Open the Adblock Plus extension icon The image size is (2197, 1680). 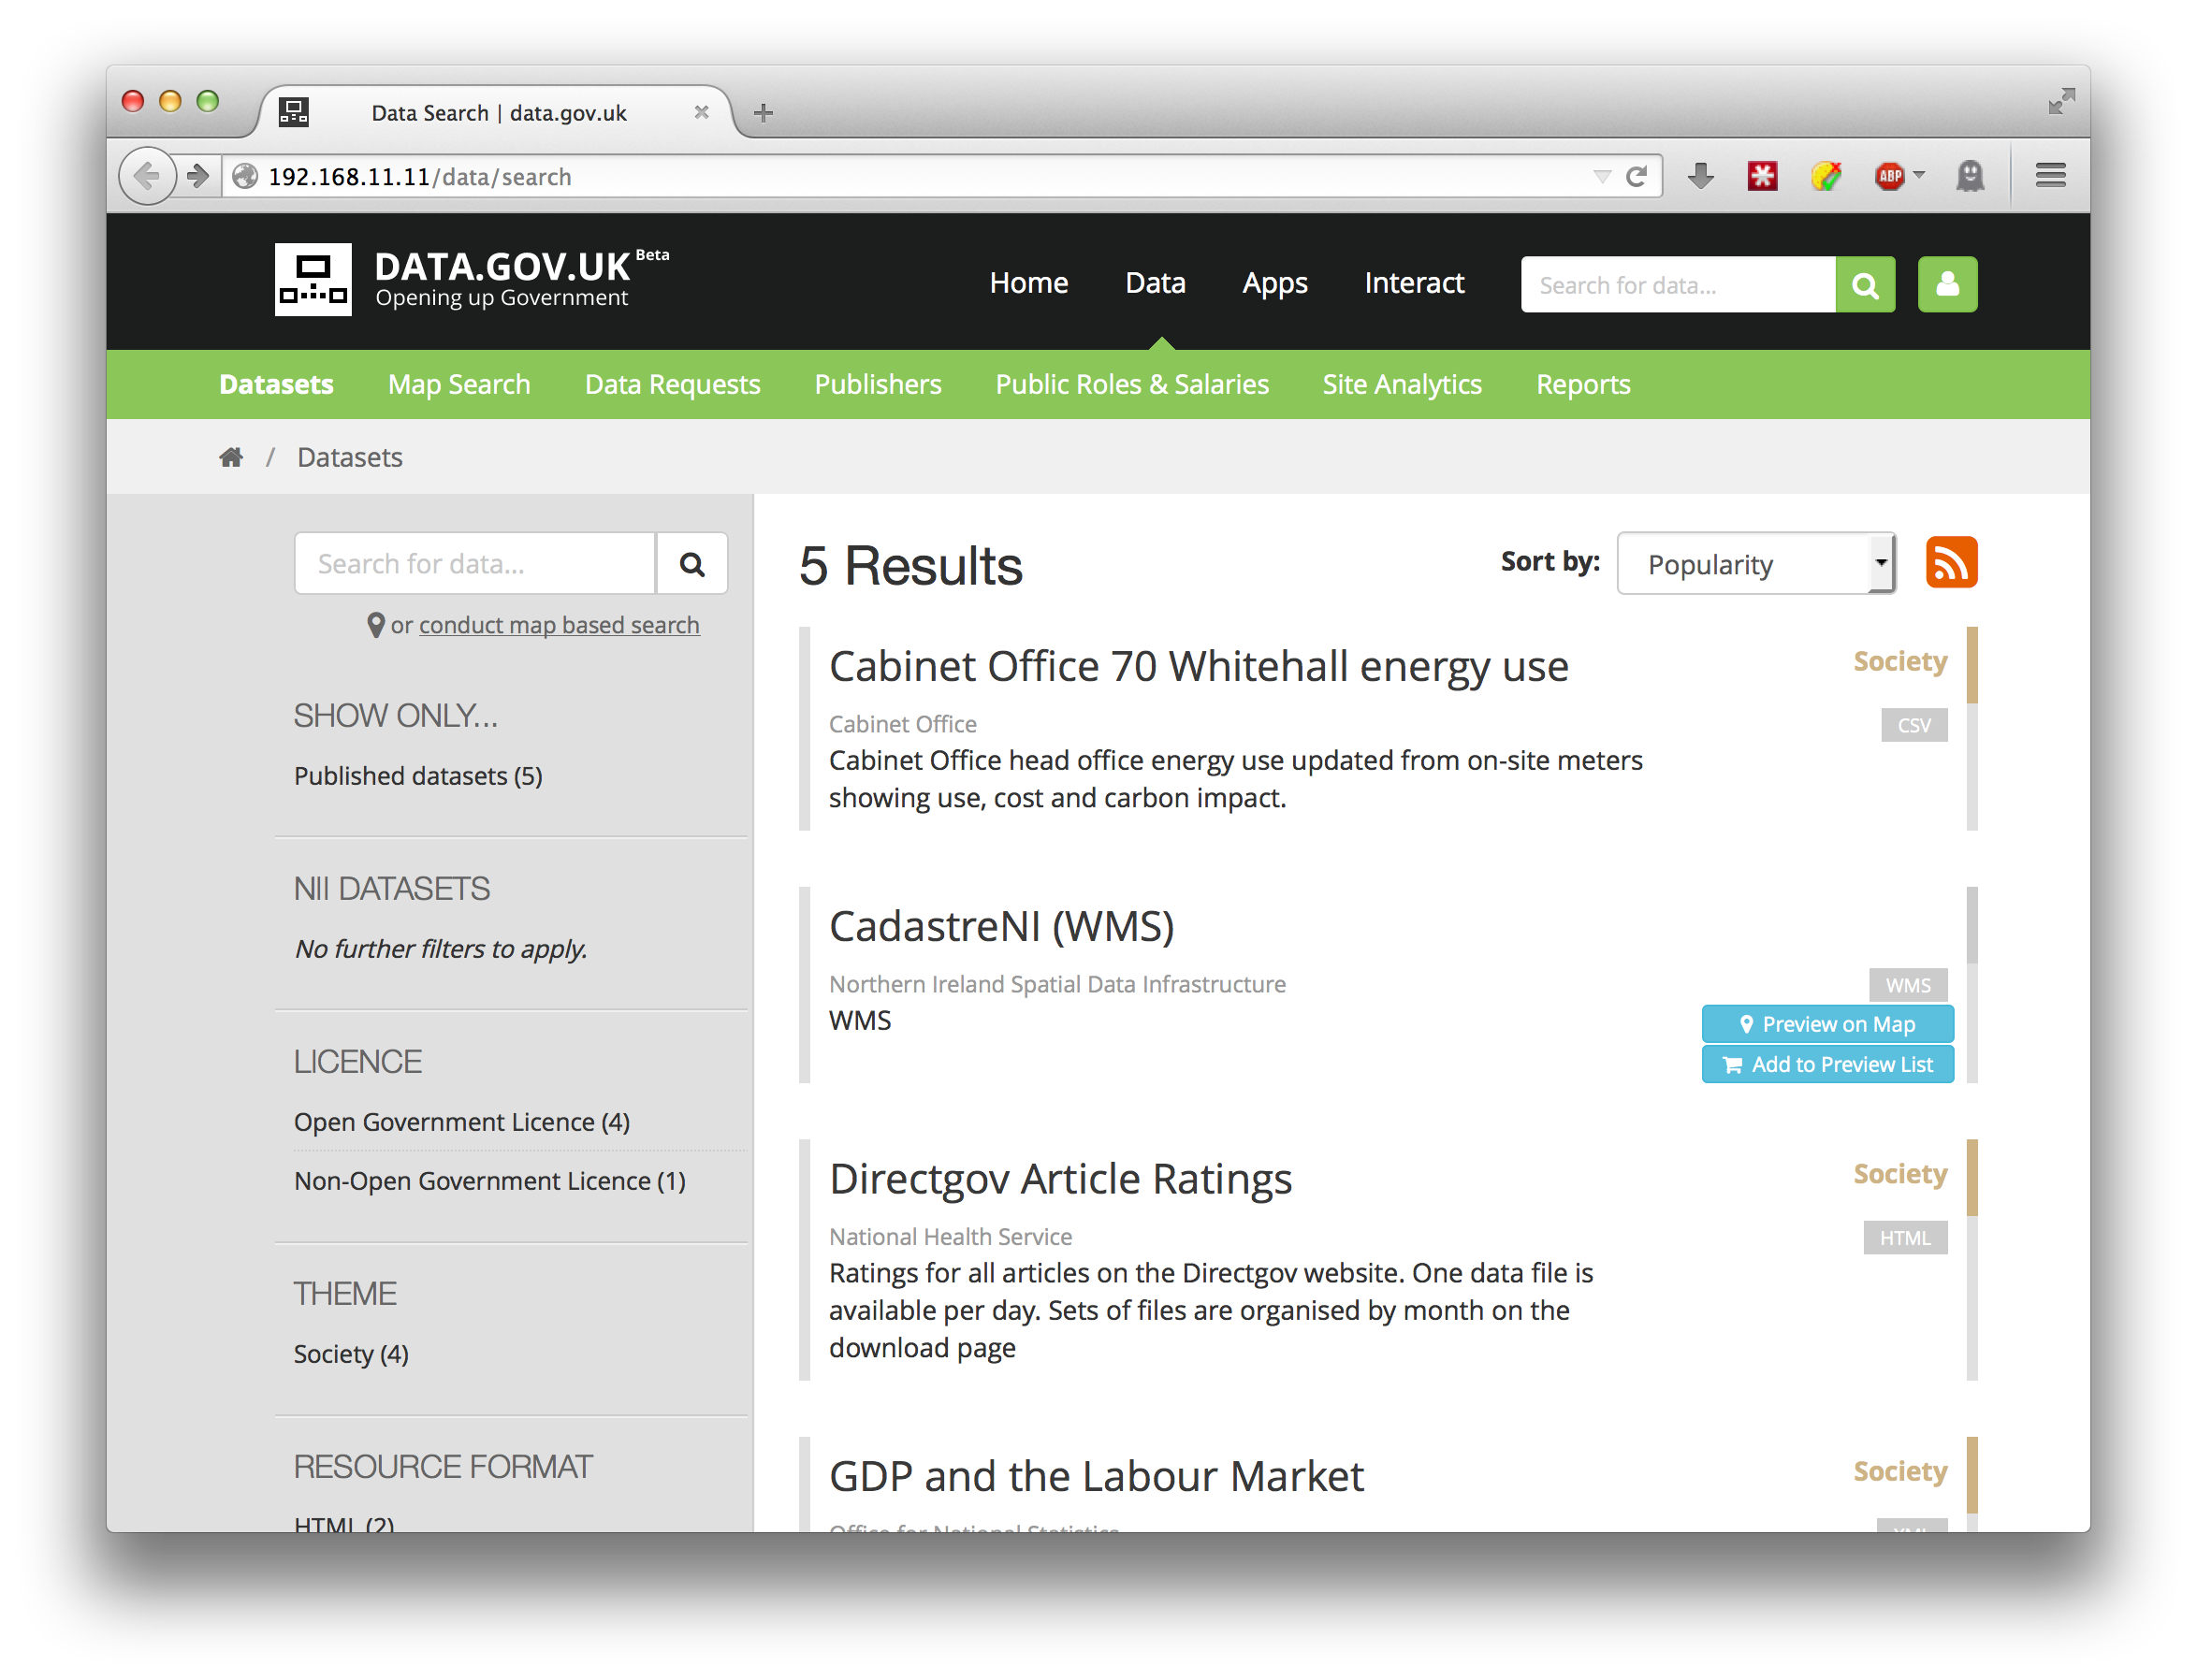pos(1889,177)
